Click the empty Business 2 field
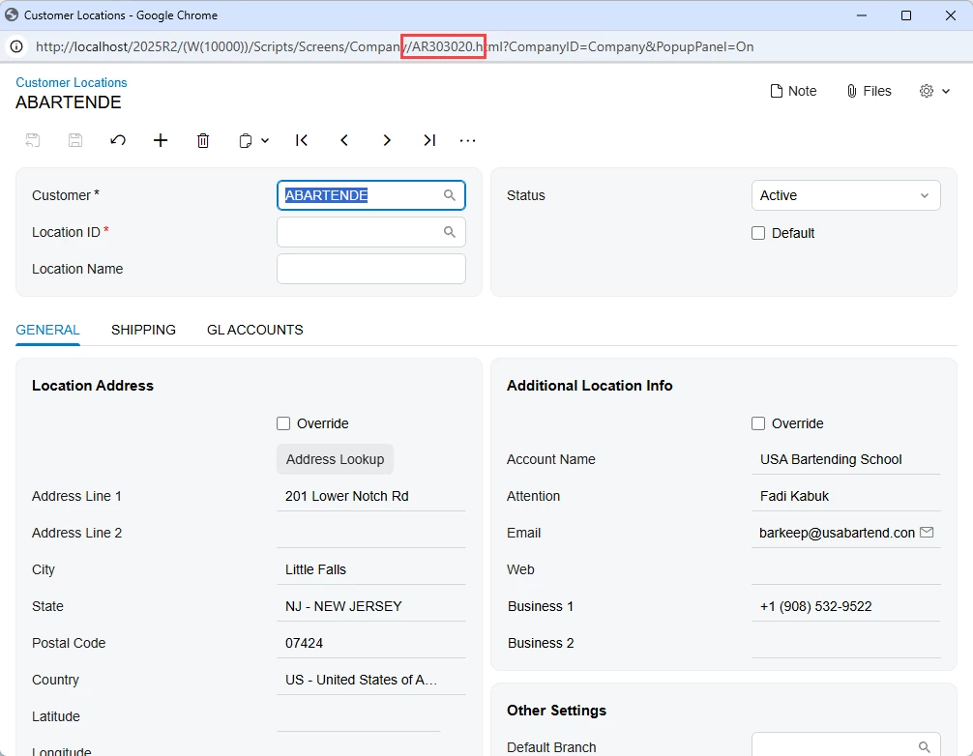This screenshot has height=756, width=973. (845, 643)
